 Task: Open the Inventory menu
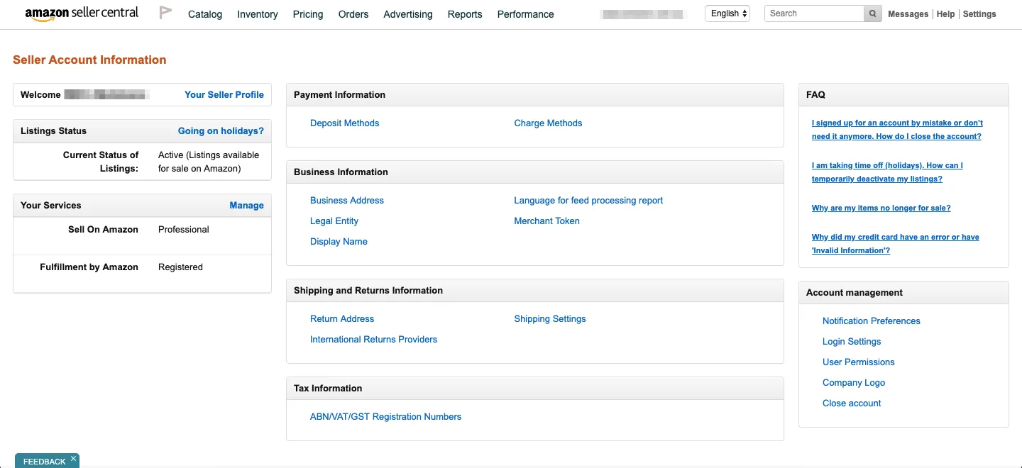pos(258,14)
